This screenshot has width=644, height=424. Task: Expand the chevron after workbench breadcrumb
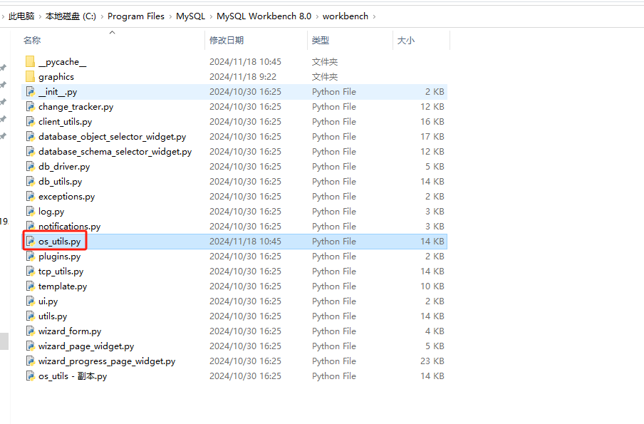click(374, 16)
